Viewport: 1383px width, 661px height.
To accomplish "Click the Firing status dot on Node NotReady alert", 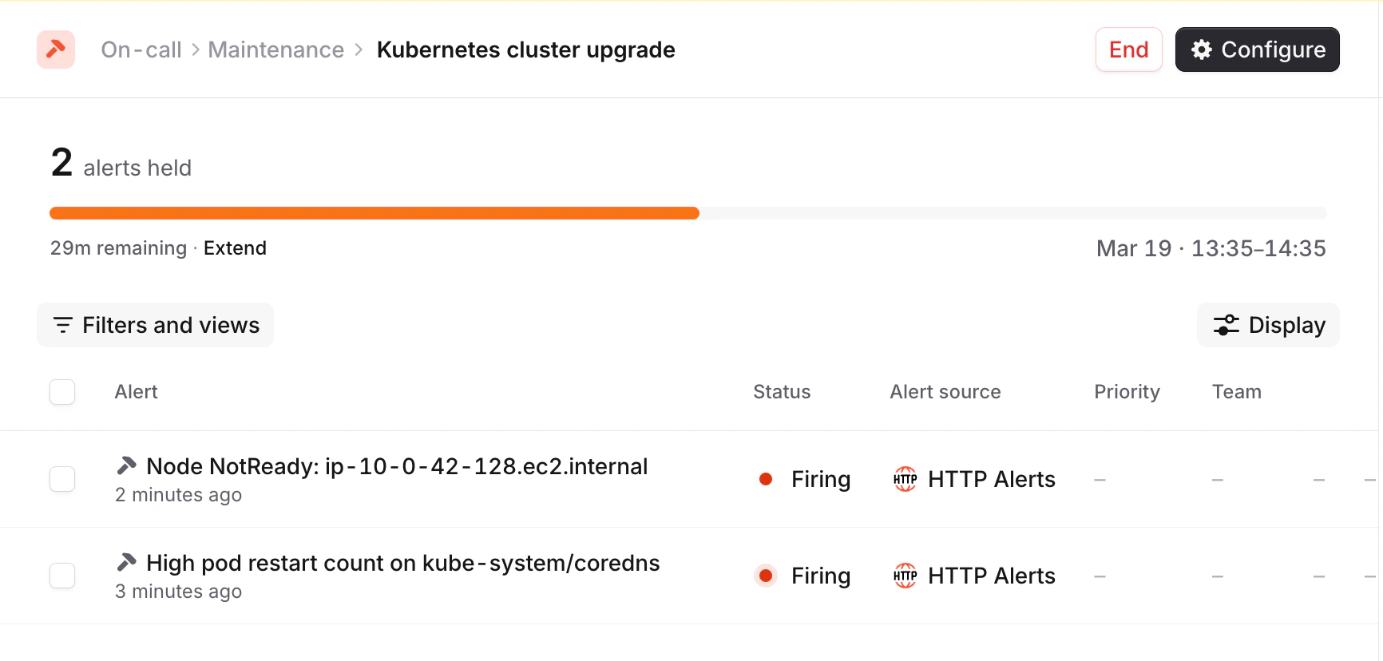I will 766,479.
